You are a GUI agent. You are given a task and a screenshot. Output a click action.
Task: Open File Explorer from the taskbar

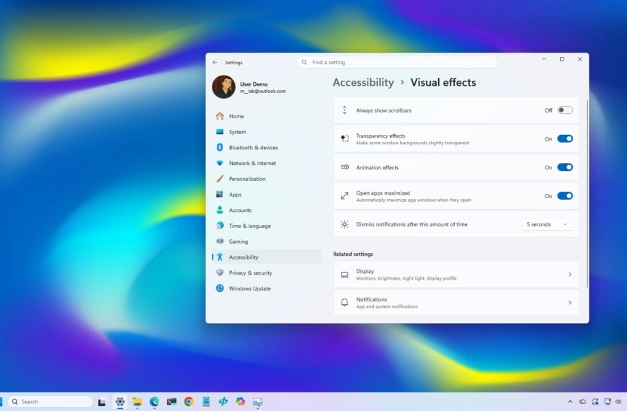coord(137,402)
